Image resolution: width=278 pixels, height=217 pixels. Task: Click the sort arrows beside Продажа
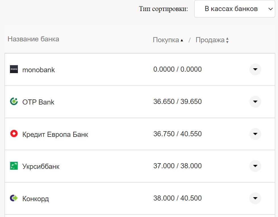227,40
